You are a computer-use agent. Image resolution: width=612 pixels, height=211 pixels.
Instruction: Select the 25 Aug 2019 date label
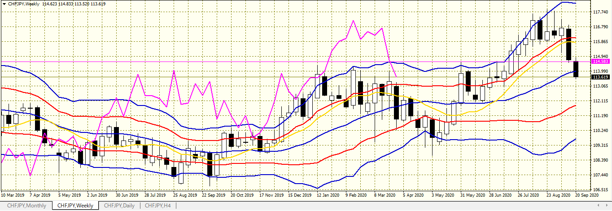[185, 196]
